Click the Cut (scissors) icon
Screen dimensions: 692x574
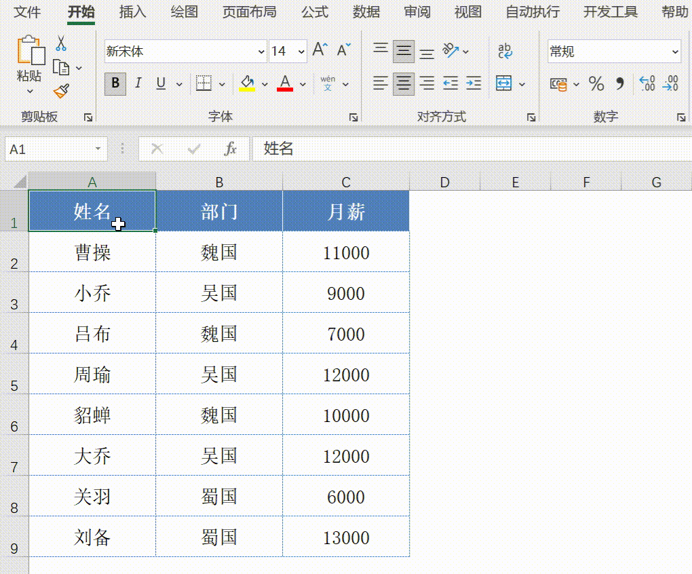click(x=61, y=43)
